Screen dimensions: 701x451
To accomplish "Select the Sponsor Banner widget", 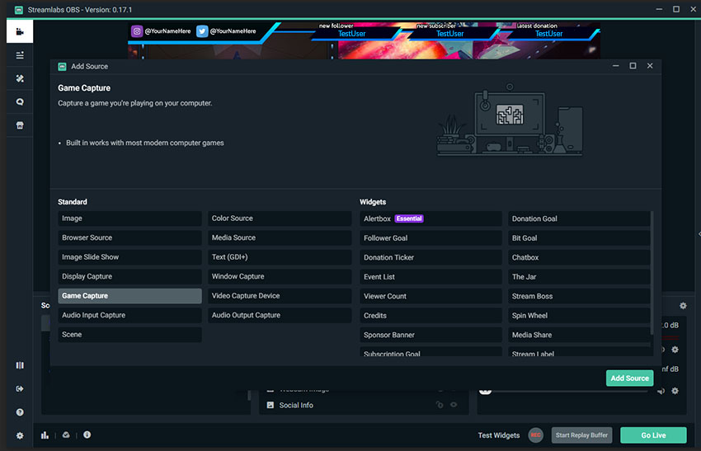I will [431, 335].
